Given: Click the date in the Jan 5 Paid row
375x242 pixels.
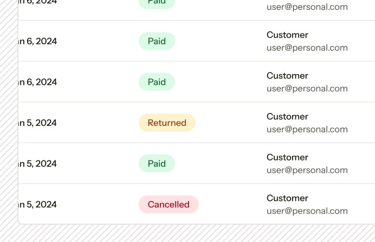Looking at the screenshot, I should (37, 164).
